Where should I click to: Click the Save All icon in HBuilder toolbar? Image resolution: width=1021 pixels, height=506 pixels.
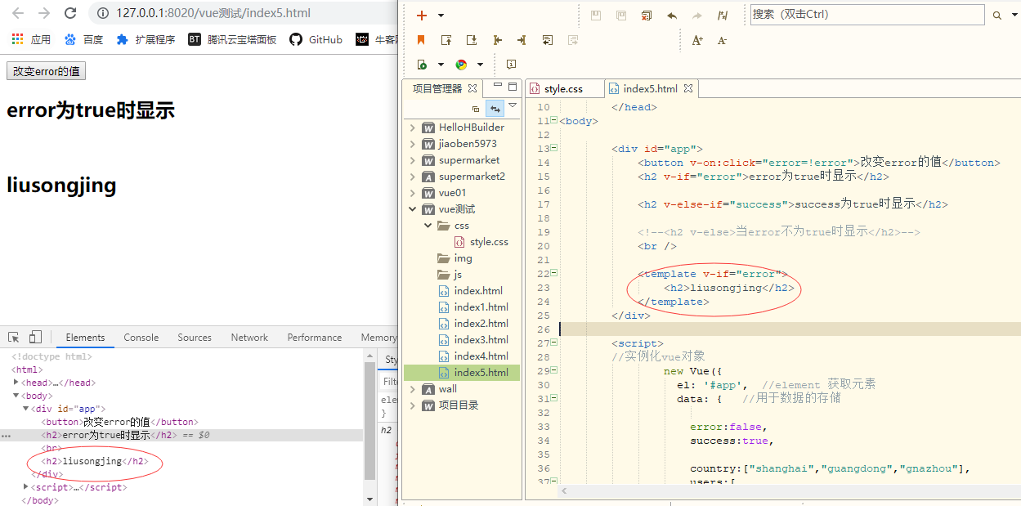point(621,16)
